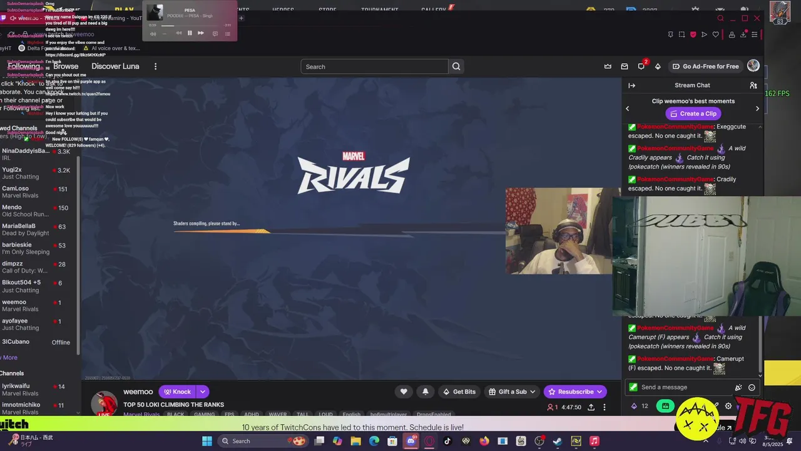Click Go Ad-Free for Free button
This screenshot has width=801, height=451.
point(705,66)
